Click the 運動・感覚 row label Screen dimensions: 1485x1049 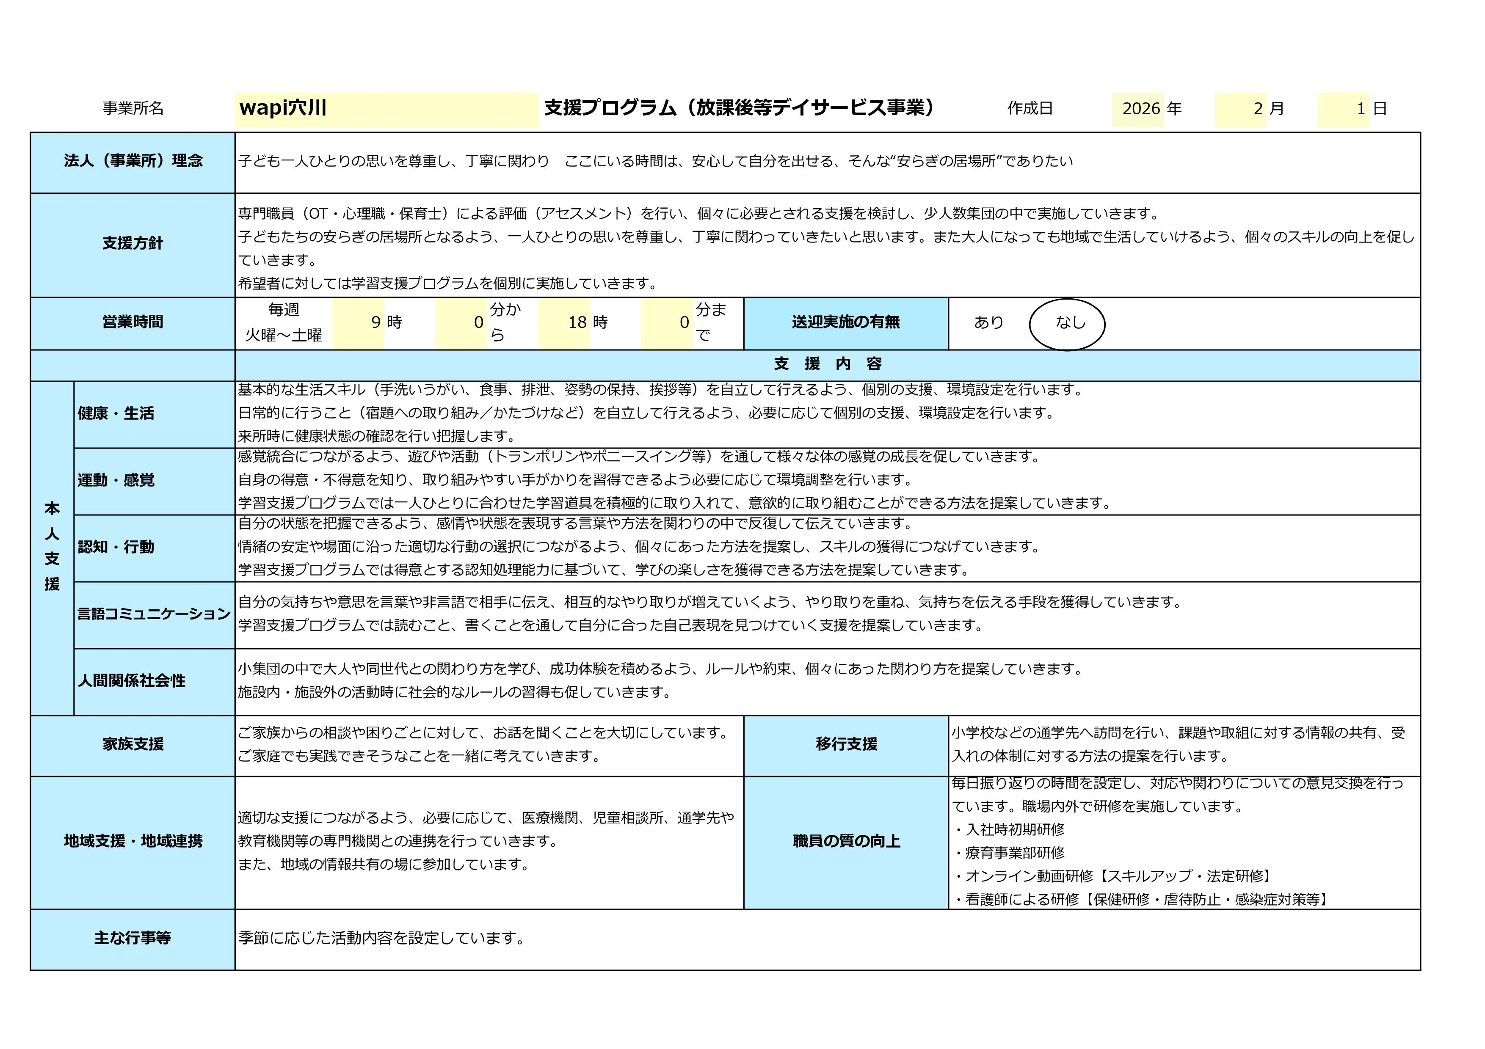point(116,480)
